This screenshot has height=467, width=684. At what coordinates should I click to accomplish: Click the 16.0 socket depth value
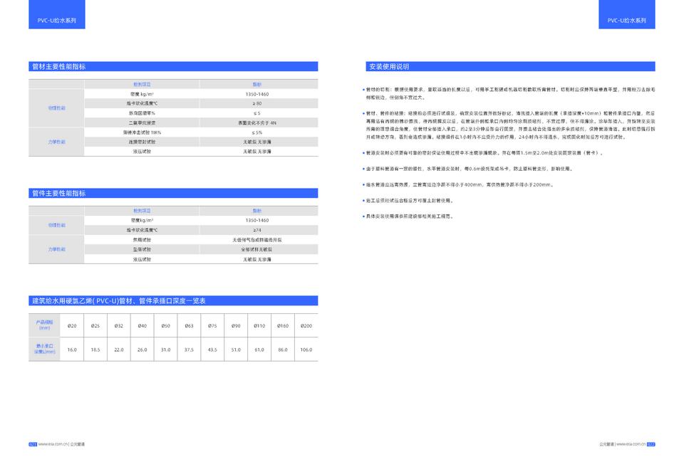tap(72, 350)
